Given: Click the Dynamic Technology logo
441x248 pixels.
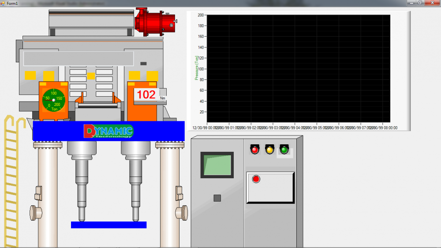Looking at the screenshot, I should point(108,131).
